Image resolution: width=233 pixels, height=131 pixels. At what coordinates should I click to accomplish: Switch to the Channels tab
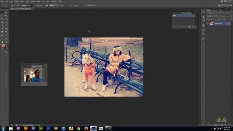[214, 10]
